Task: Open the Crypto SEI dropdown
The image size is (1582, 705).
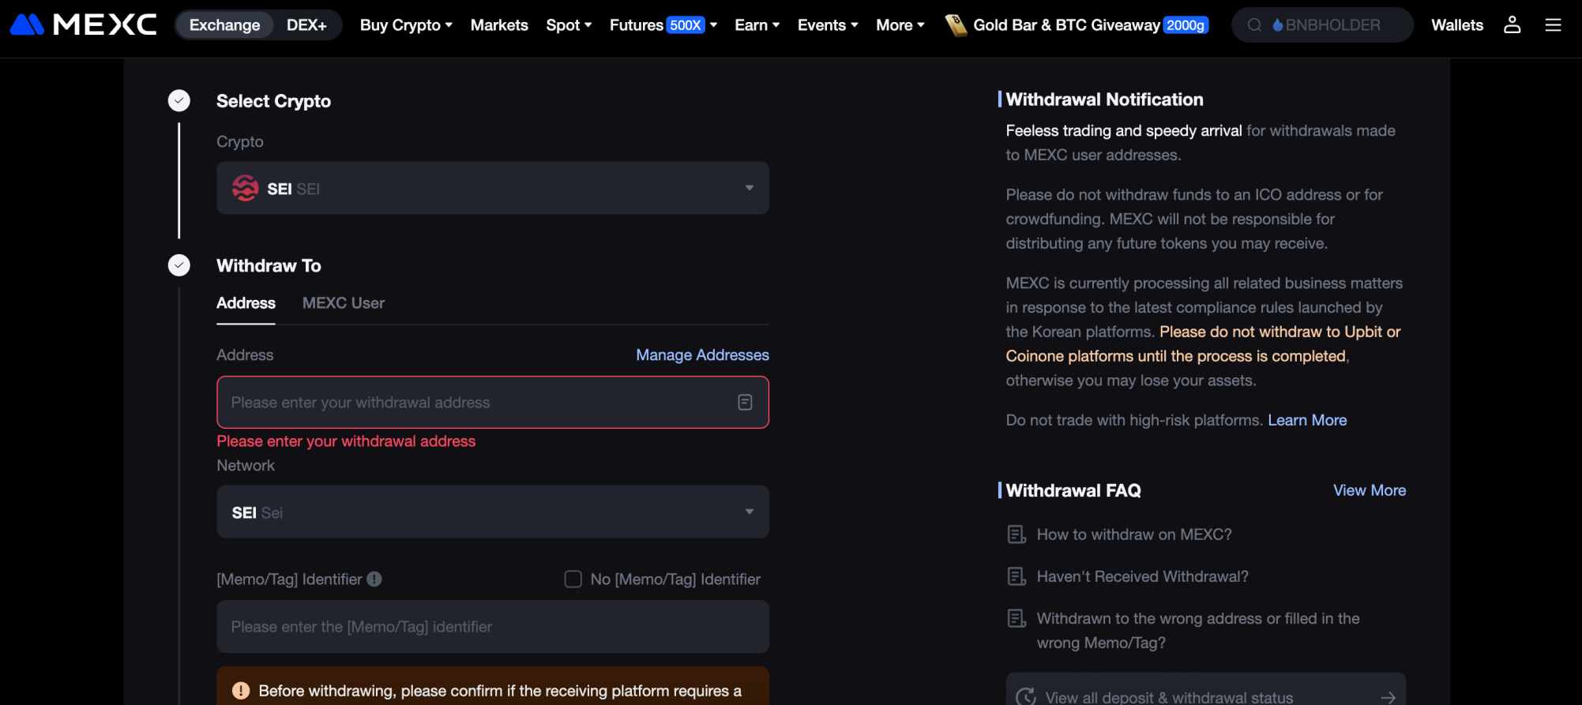Action: 493,188
